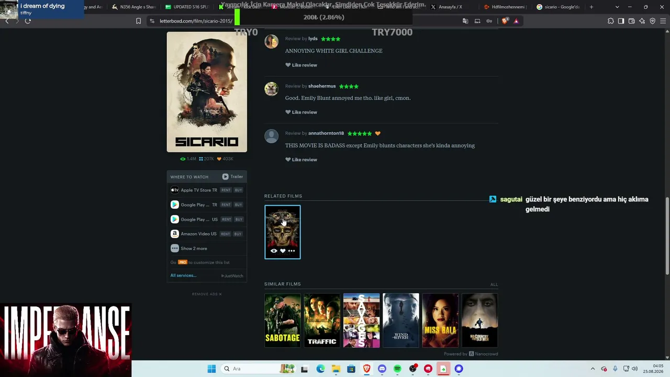The image size is (670, 377).
Task: Open the Traffic poster
Action: pyautogui.click(x=322, y=320)
